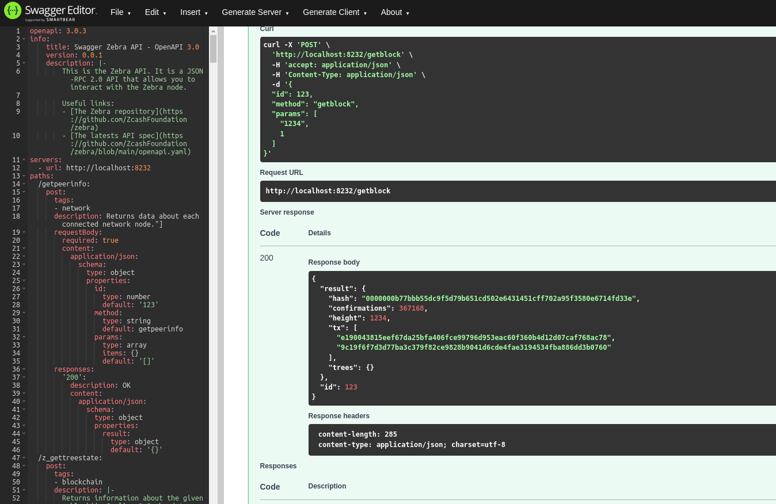Viewport: 776px width, 504px height.
Task: Open the About menu
Action: click(395, 12)
